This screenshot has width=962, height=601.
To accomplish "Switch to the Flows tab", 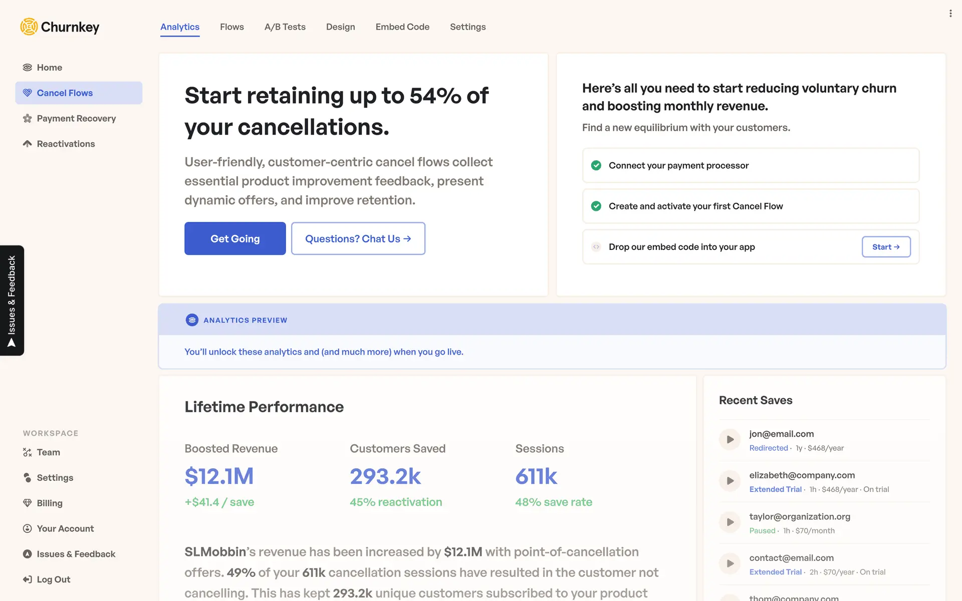I will [x=231, y=27].
